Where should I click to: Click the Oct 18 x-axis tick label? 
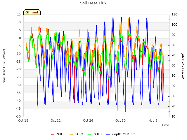23,120
